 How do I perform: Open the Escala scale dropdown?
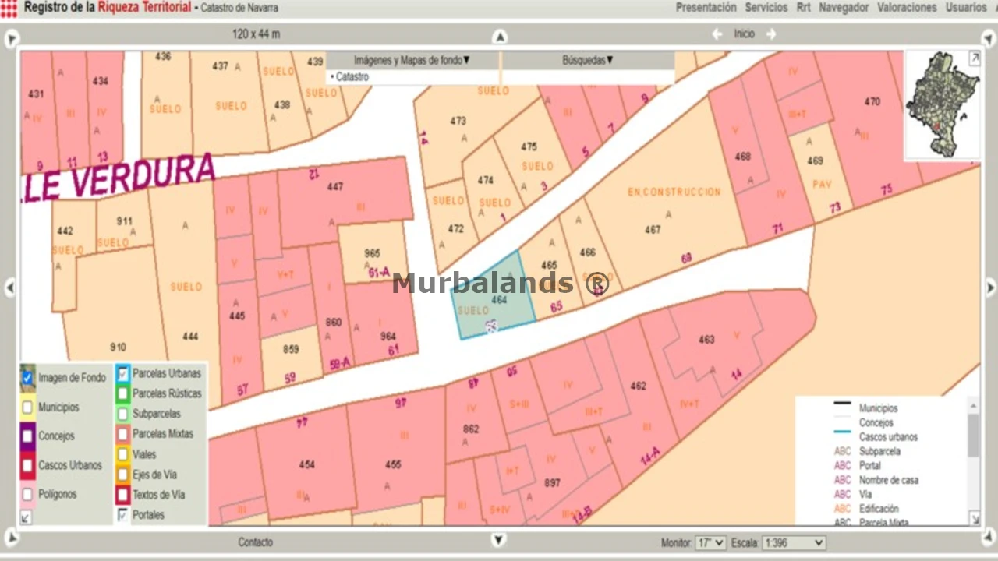tap(794, 542)
